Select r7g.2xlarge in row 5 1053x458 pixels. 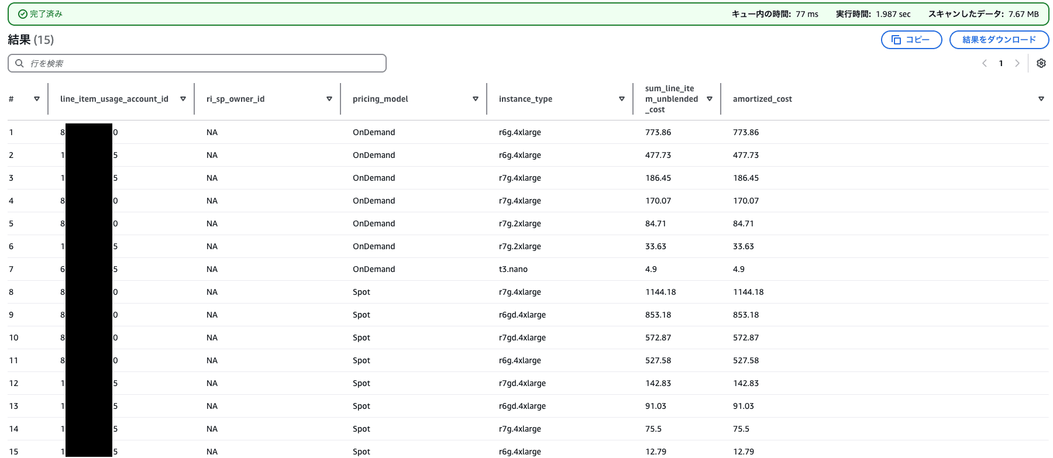520,223
